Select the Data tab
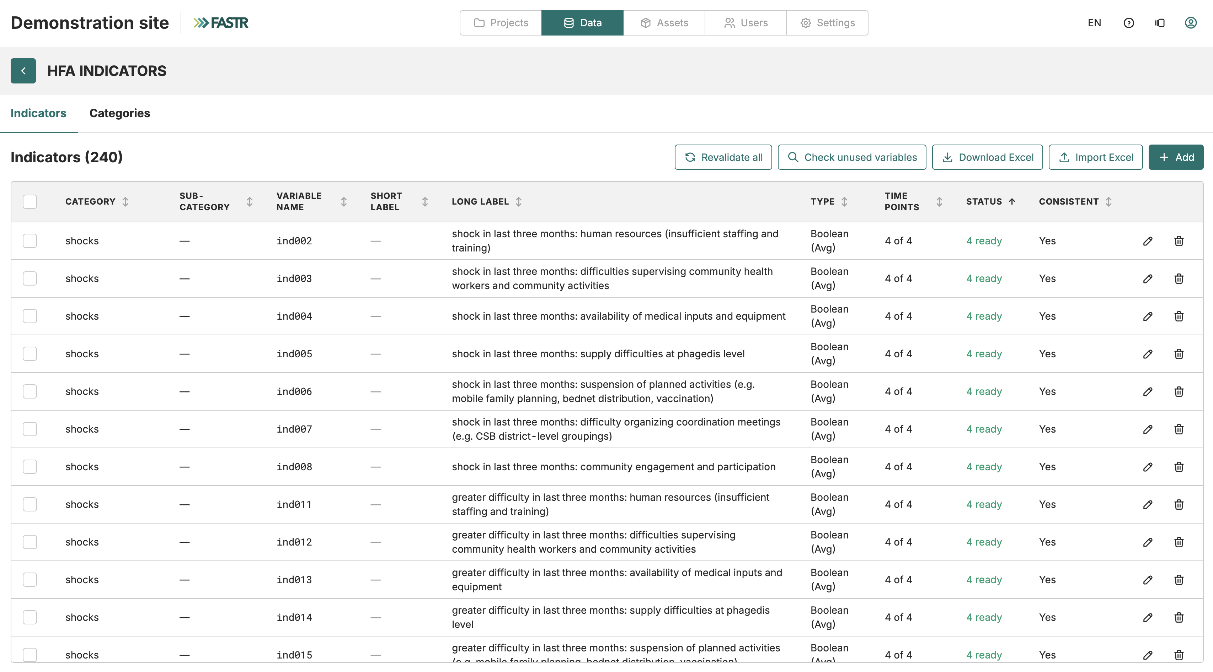 [582, 23]
